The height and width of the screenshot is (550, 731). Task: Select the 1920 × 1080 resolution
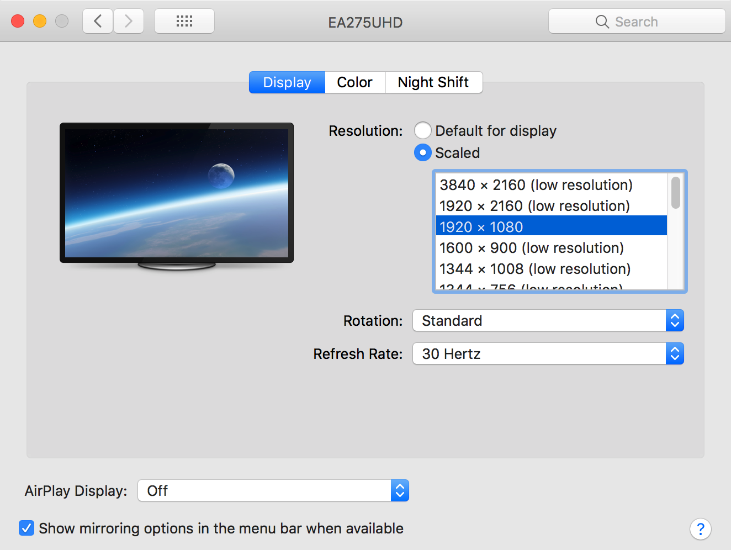pos(552,226)
